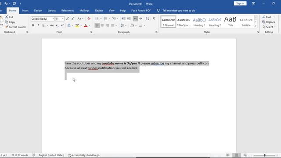The height and width of the screenshot is (158, 281).
Task: Apply superscript formatting
Action: pyautogui.click(x=62, y=25)
